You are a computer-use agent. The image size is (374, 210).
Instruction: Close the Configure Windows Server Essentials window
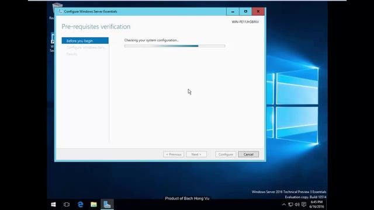pos(258,12)
